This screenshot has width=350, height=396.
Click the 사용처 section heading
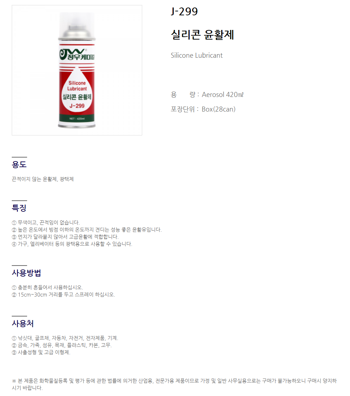tap(23, 324)
